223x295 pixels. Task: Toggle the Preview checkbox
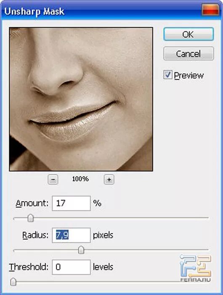[x=167, y=75]
